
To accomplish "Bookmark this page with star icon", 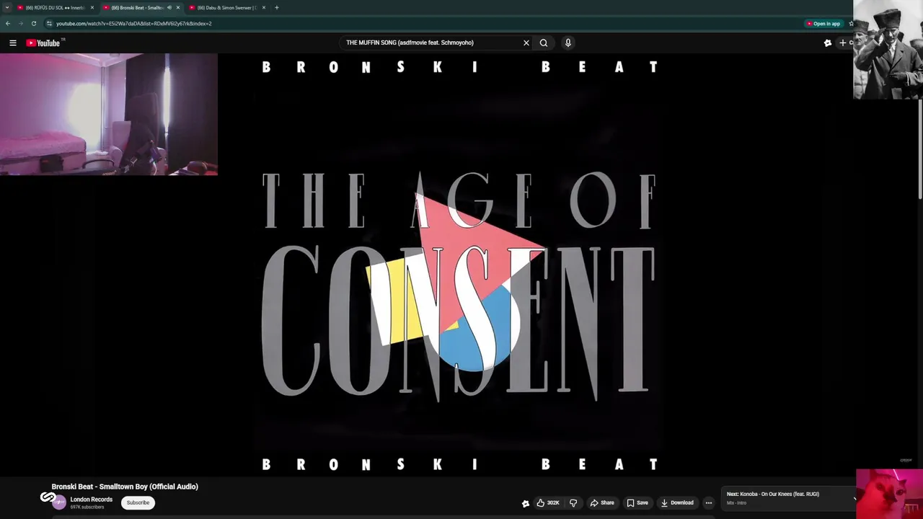I will 851,24.
